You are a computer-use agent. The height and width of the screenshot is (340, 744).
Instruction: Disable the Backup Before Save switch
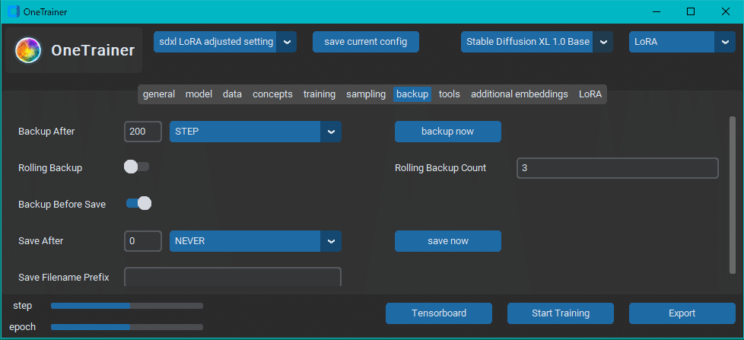pyautogui.click(x=138, y=203)
